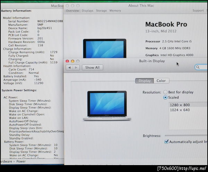This screenshot has height=172, width=208.
Task: Choose 1280 × 800 resolution
Action: (x=188, y=105)
